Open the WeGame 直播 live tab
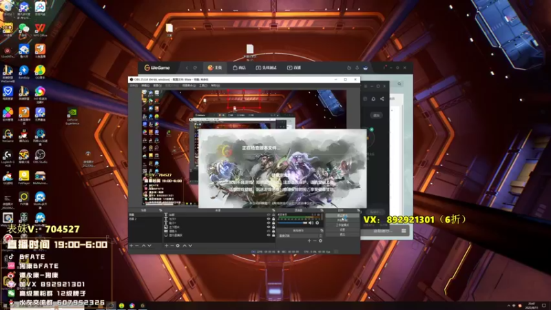551x310 pixels. coord(294,68)
